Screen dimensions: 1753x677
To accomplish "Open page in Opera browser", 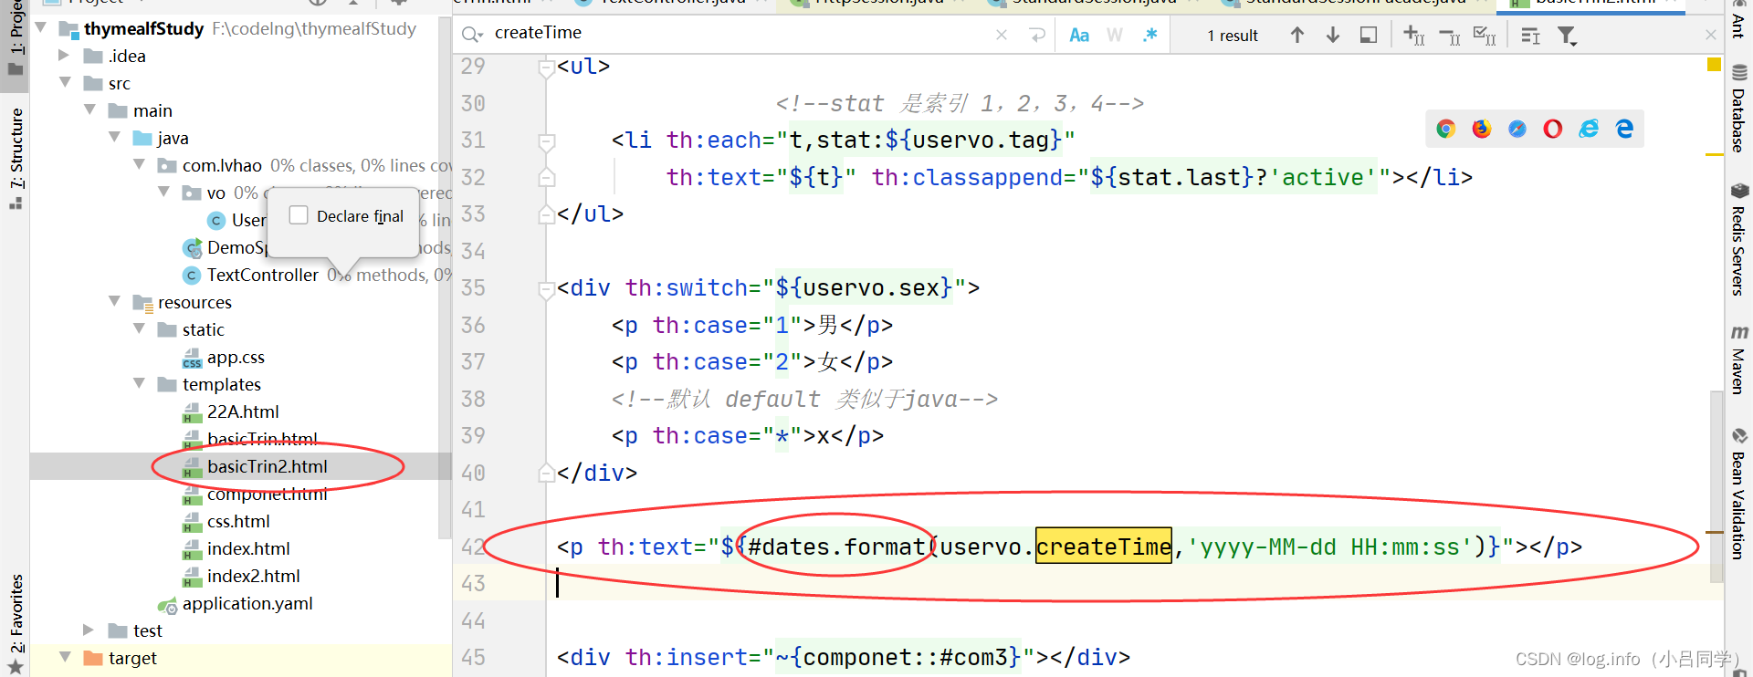I will pyautogui.click(x=1552, y=129).
